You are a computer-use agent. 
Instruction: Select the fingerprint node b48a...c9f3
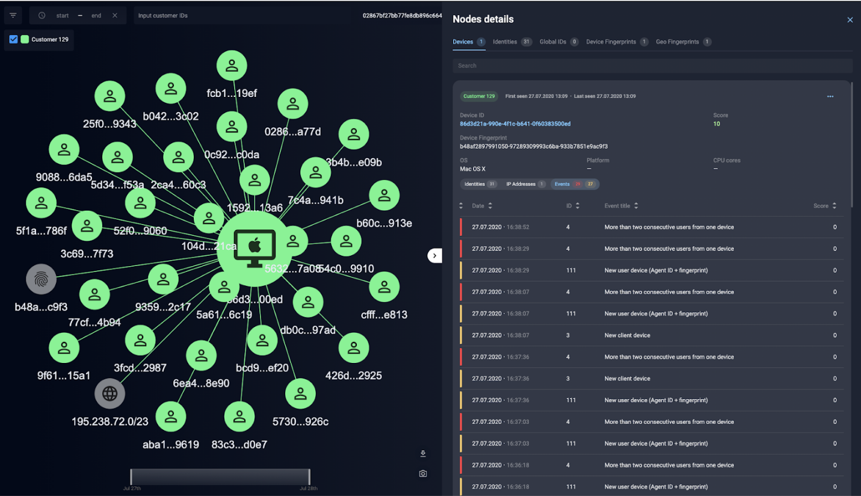point(41,279)
